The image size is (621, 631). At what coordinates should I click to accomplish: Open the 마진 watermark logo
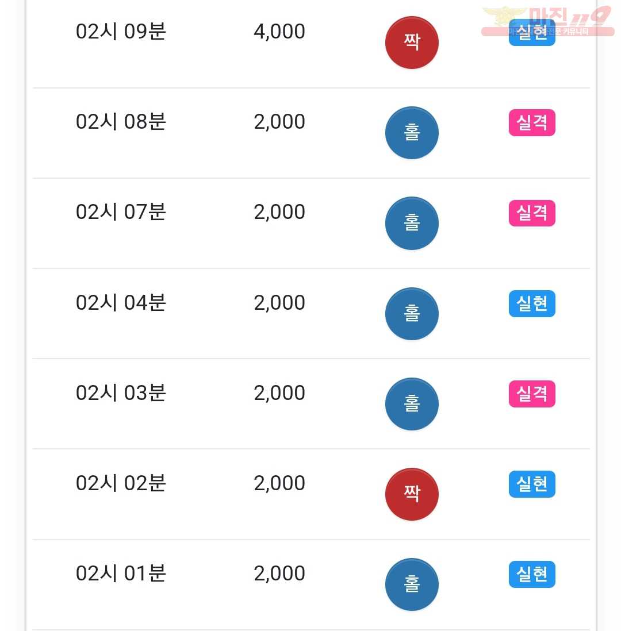point(548,21)
